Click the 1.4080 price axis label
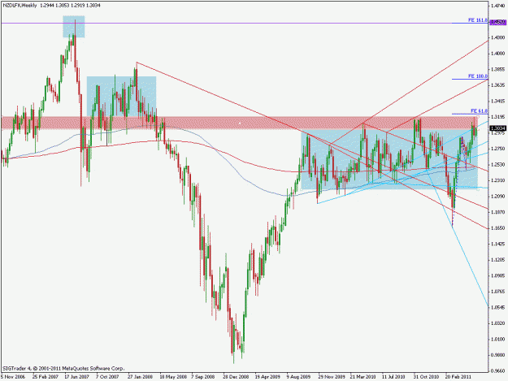The image size is (508, 381). coord(499,54)
